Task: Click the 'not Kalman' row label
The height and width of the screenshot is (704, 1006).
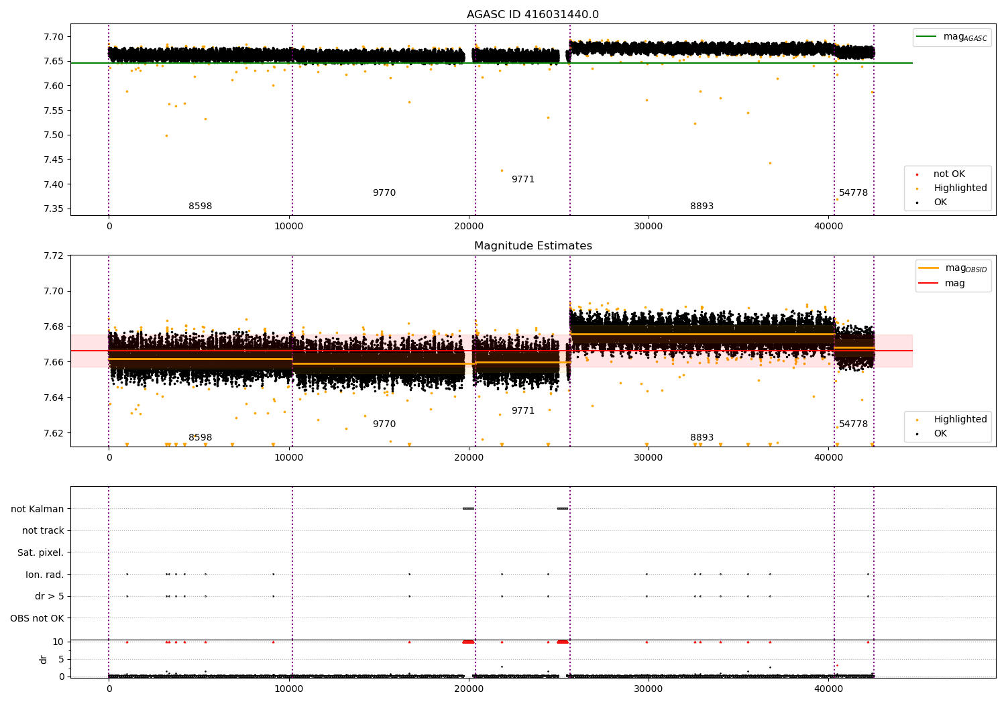Action: [x=38, y=509]
